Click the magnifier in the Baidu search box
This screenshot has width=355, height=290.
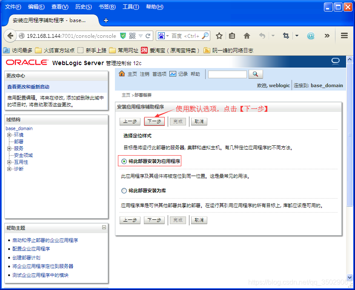[x=205, y=36]
